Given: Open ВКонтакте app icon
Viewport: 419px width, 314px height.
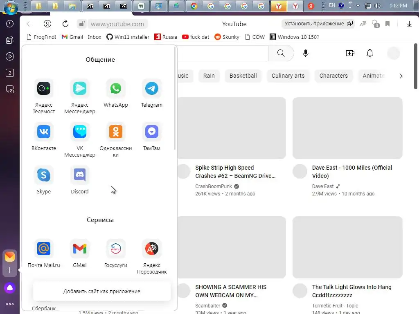Looking at the screenshot, I should (44, 132).
